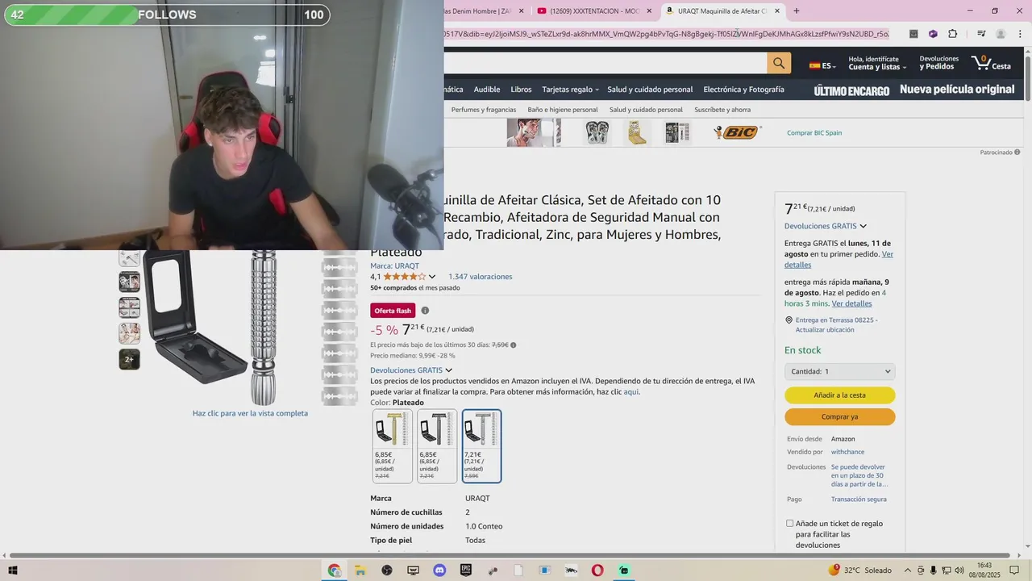Open OBS Studio in the taskbar
1032x581 pixels.
pos(387,571)
